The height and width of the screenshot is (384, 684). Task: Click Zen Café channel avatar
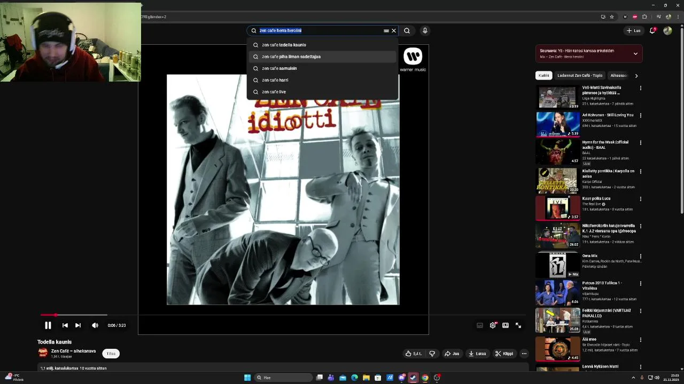[43, 353]
